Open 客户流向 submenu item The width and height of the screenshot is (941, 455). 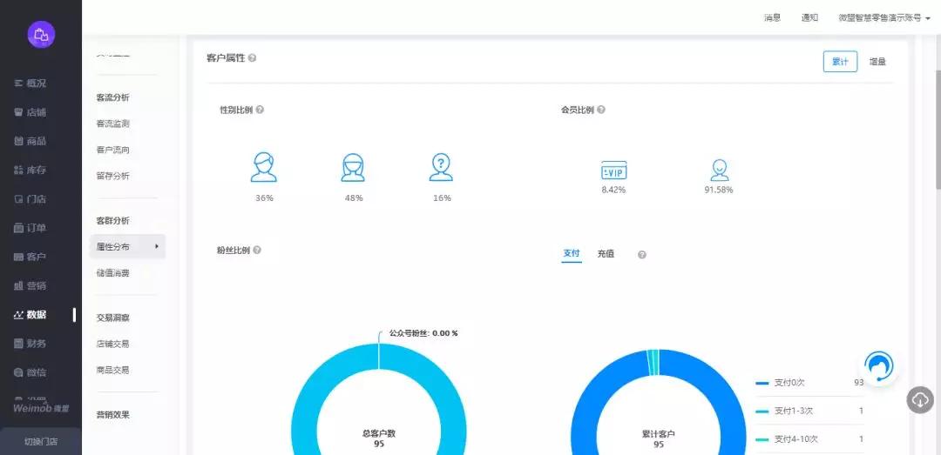112,150
